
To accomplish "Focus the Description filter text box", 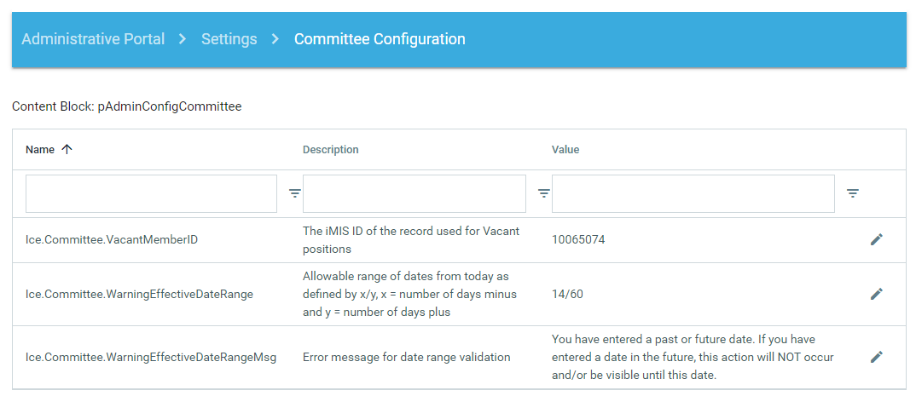I will [x=414, y=193].
